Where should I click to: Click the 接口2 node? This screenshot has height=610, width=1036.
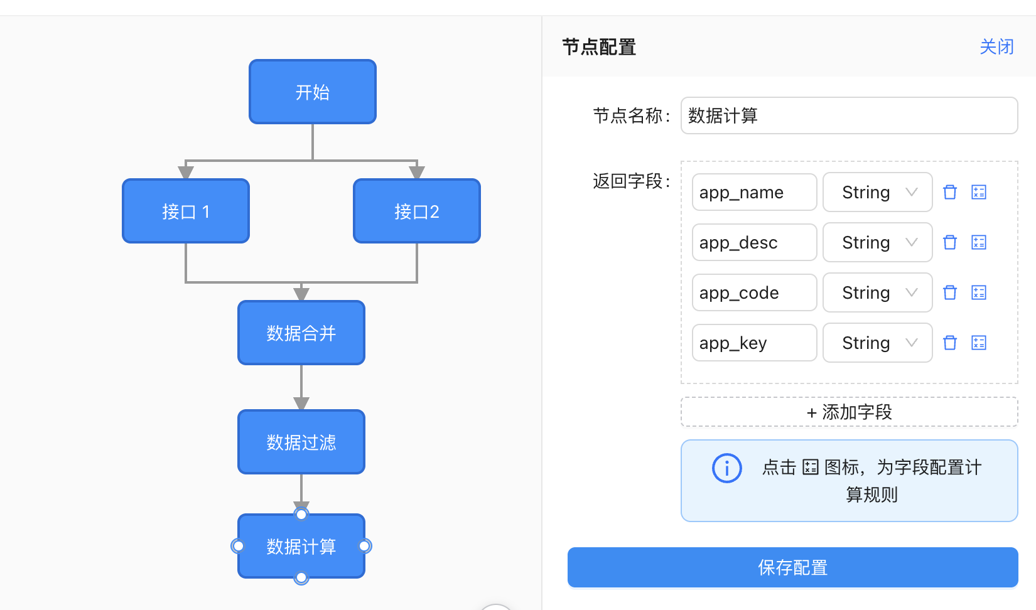click(417, 211)
